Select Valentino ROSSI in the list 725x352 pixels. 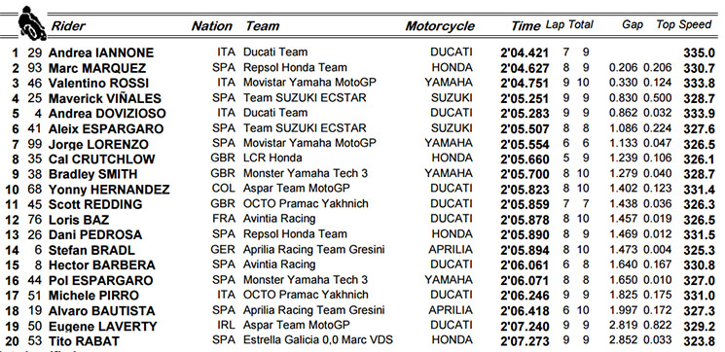[x=98, y=84]
